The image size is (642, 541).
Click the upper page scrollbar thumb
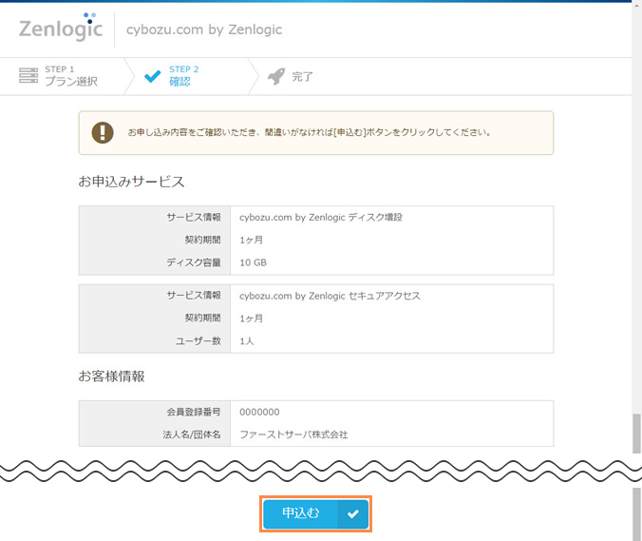(x=636, y=434)
